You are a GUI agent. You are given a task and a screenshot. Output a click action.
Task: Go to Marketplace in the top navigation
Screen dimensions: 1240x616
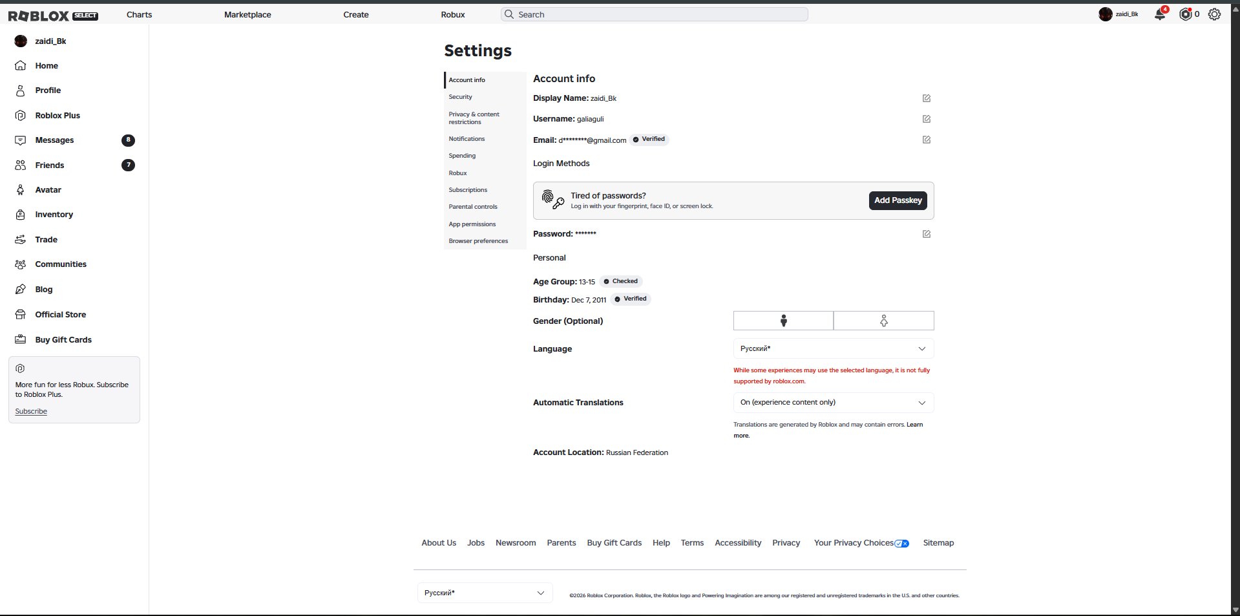point(247,14)
